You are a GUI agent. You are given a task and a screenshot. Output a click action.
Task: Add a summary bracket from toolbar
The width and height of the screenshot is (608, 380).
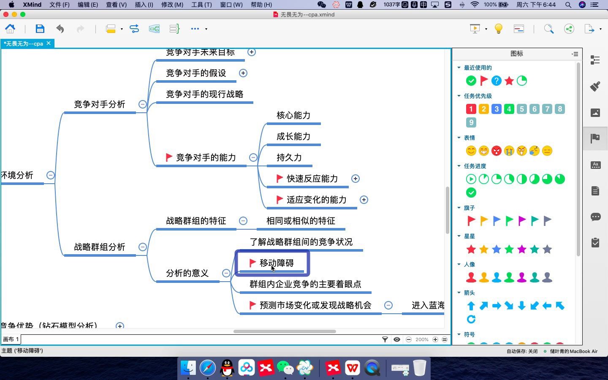coord(174,29)
